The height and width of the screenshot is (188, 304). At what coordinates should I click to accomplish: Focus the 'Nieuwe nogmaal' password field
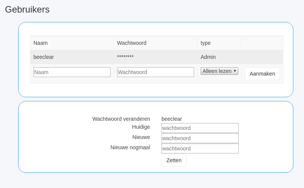(x=200, y=149)
